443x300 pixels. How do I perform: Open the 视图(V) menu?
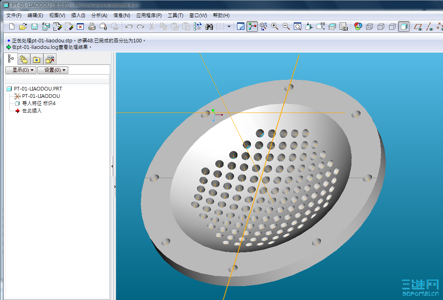[x=57, y=15]
